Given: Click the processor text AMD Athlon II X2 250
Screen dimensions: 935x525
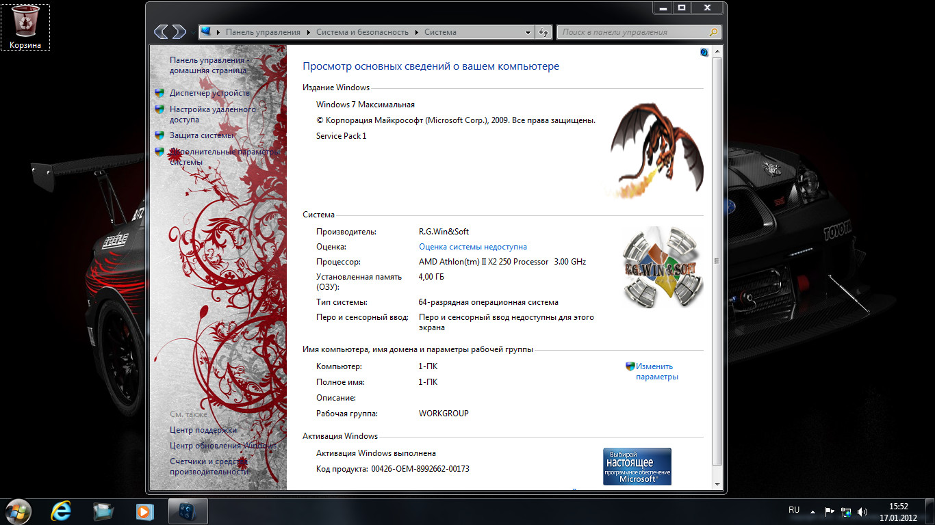Looking at the screenshot, I should point(502,262).
